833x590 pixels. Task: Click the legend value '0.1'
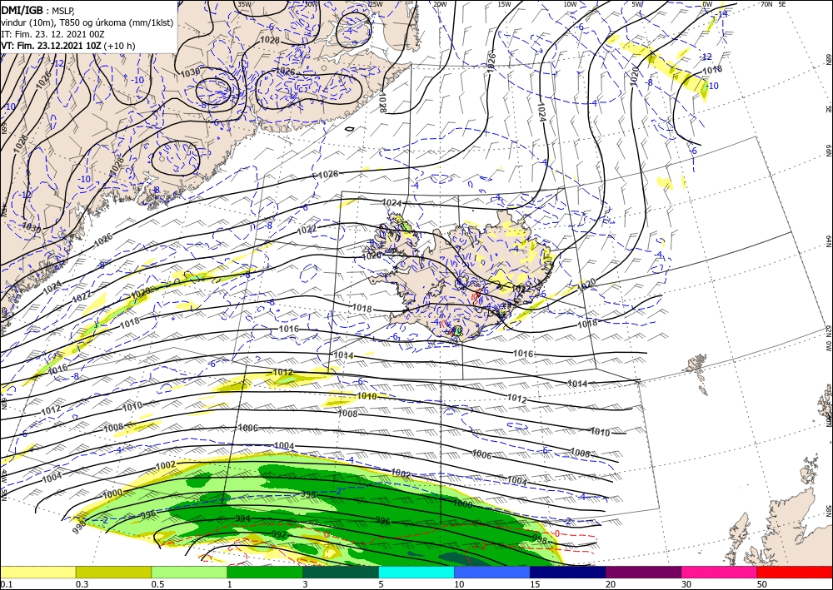5,584
